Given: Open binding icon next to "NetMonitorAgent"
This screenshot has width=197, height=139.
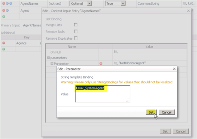Looking at the screenshot, I should coord(116,63).
